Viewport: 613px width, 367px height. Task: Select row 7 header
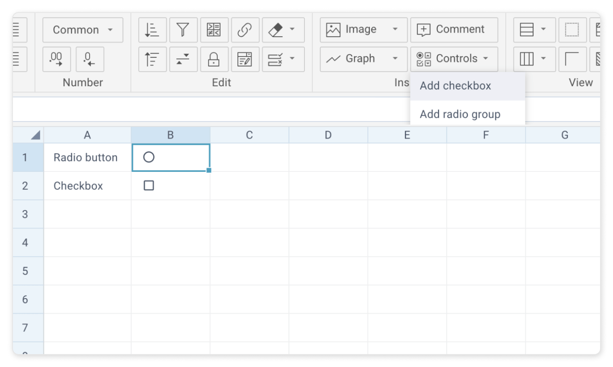[x=28, y=328]
